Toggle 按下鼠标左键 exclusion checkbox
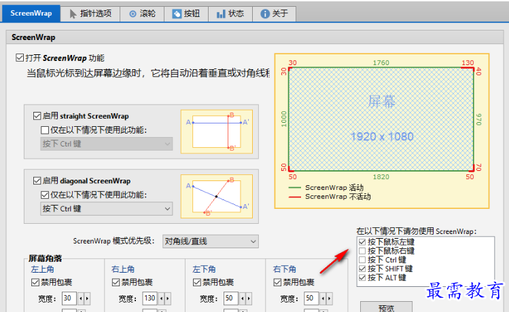The height and width of the screenshot is (312, 509). [x=362, y=242]
